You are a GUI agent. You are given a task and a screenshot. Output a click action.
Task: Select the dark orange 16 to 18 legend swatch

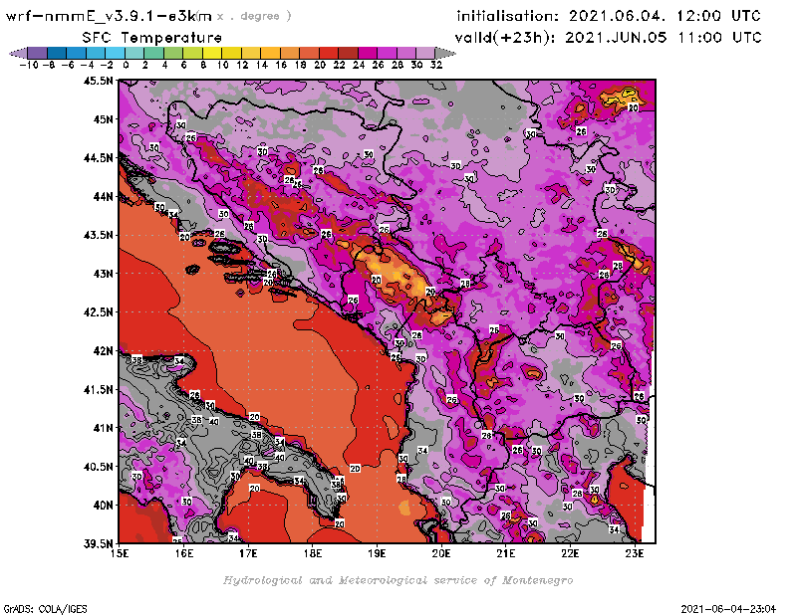pos(290,53)
